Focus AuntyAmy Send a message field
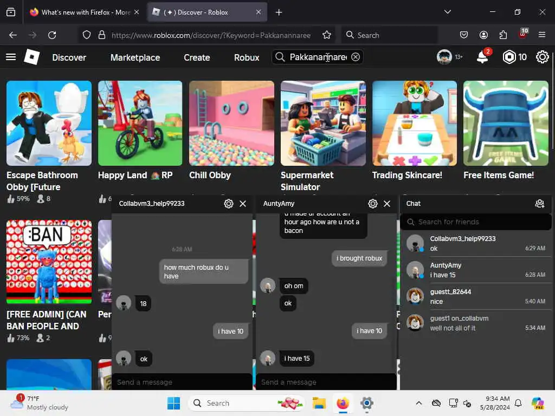Image resolution: width=555 pixels, height=416 pixels. pyautogui.click(x=326, y=382)
